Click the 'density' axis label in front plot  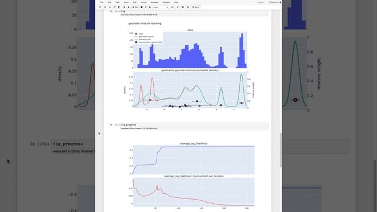pyautogui.click(x=124, y=90)
